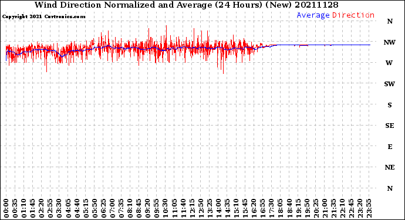Click the 09:55 time axis label
The width and height of the screenshot is (405, 220).
pos(157,209)
